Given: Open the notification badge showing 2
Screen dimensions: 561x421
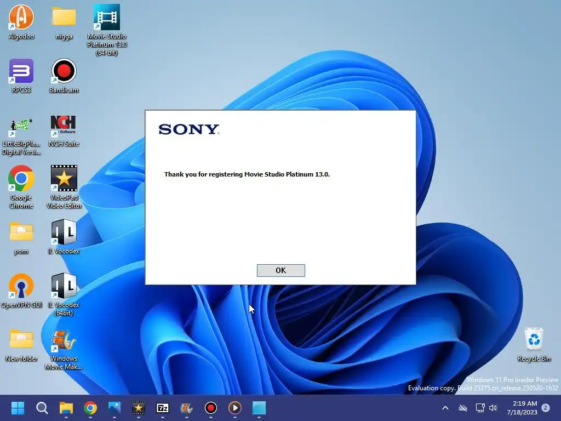Looking at the screenshot, I should (546, 408).
